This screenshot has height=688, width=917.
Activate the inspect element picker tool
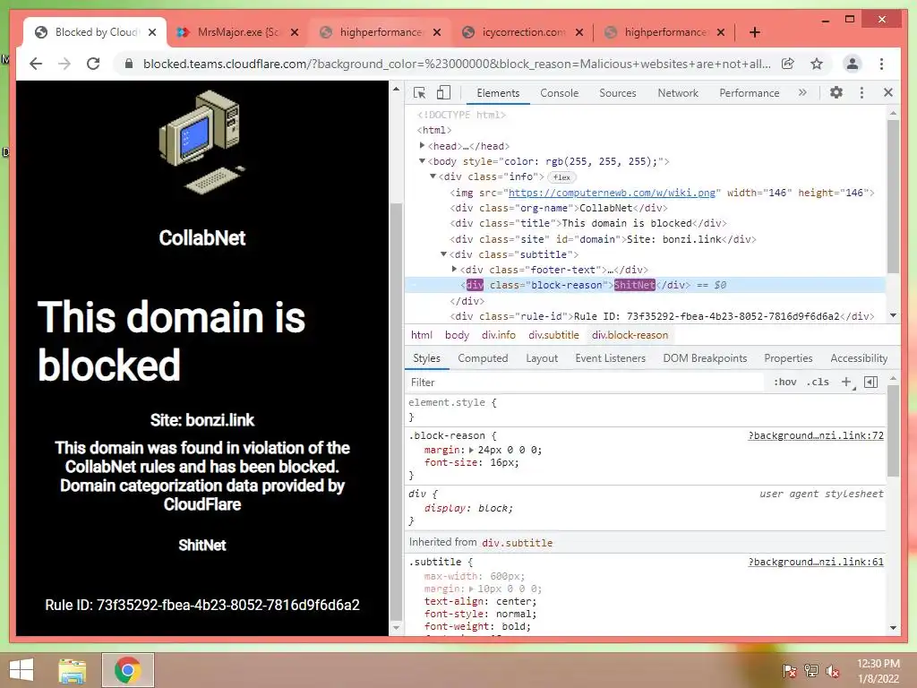tap(419, 92)
